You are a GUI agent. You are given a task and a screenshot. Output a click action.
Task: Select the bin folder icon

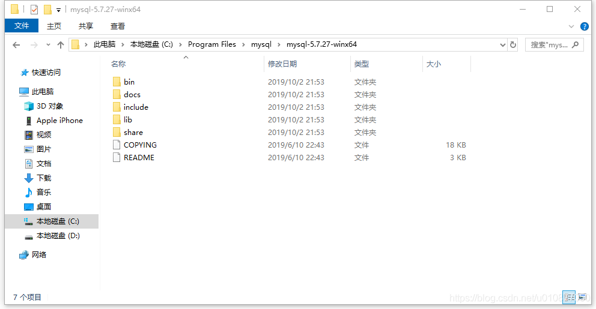[x=117, y=82]
